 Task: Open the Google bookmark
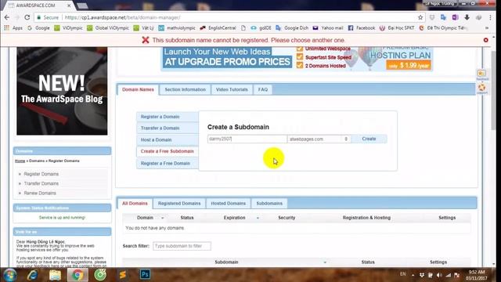pos(38,28)
